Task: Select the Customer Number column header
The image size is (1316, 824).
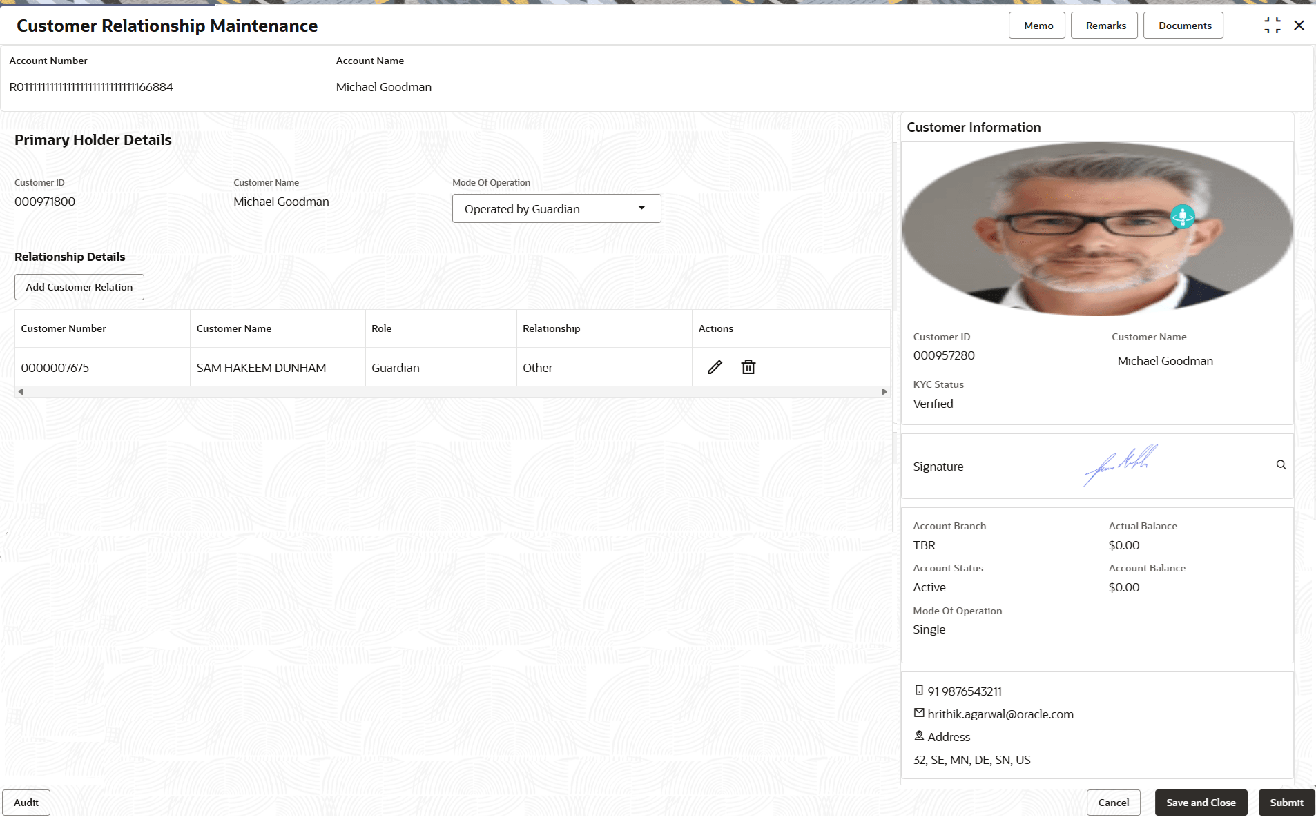Action: click(x=102, y=328)
